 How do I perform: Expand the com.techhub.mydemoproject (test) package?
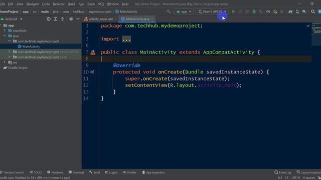point(10,57)
